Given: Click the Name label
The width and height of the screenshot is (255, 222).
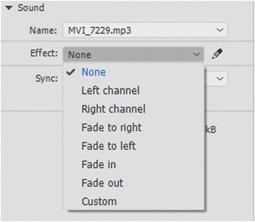Looking at the screenshot, I should [x=43, y=31].
